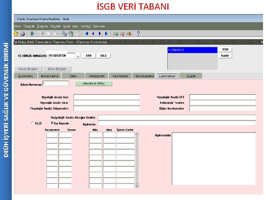Click the Enter Query toolbar icon
The image size is (266, 200).
[x=64, y=34]
